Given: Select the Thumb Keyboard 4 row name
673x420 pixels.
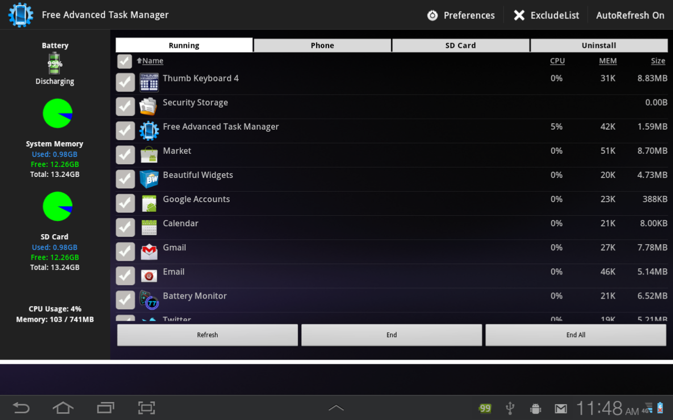Looking at the screenshot, I should (x=201, y=78).
